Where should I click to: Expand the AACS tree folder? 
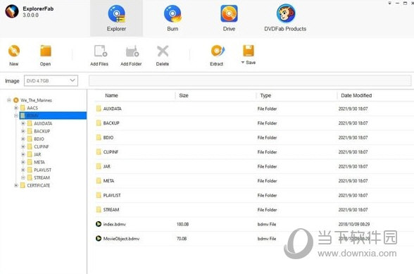pyautogui.click(x=15, y=108)
